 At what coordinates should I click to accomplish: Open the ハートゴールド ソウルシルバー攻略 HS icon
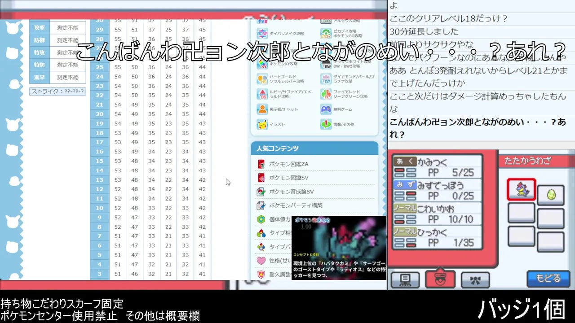click(262, 79)
